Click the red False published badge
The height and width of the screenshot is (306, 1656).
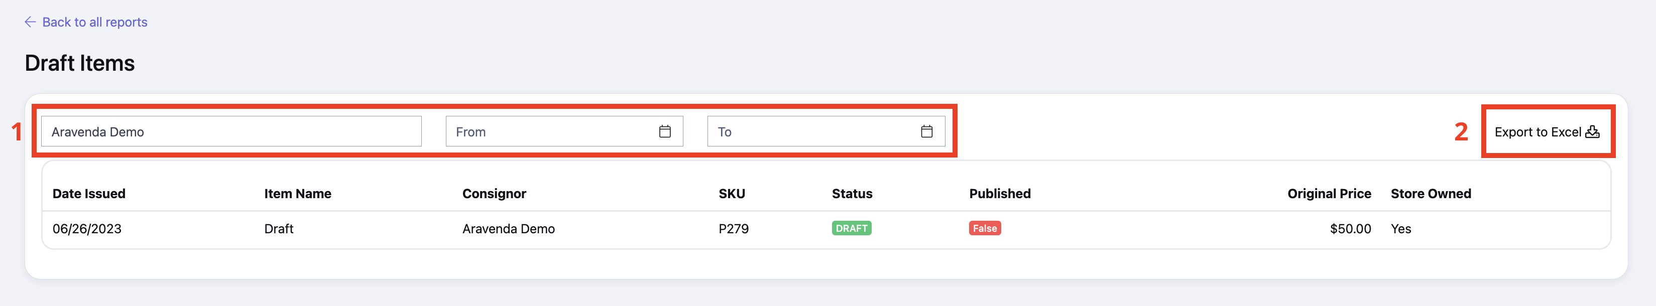985,228
